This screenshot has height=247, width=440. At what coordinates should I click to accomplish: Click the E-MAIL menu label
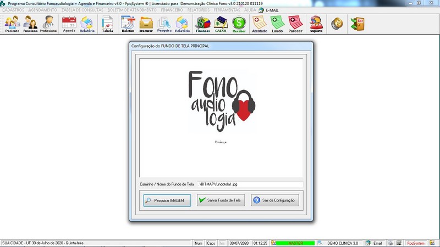pyautogui.click(x=272, y=10)
